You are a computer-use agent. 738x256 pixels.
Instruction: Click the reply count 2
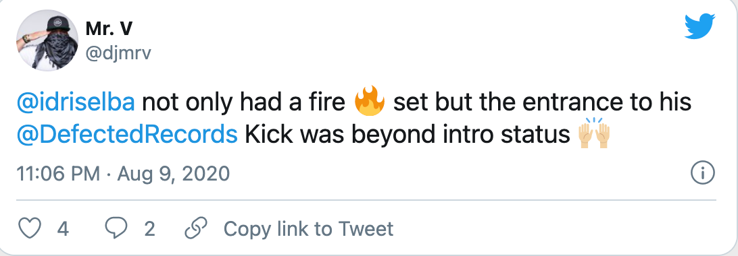click(x=149, y=229)
